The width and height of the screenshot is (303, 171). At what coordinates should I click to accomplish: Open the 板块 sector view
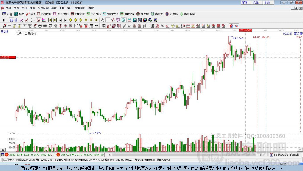pos(19,14)
